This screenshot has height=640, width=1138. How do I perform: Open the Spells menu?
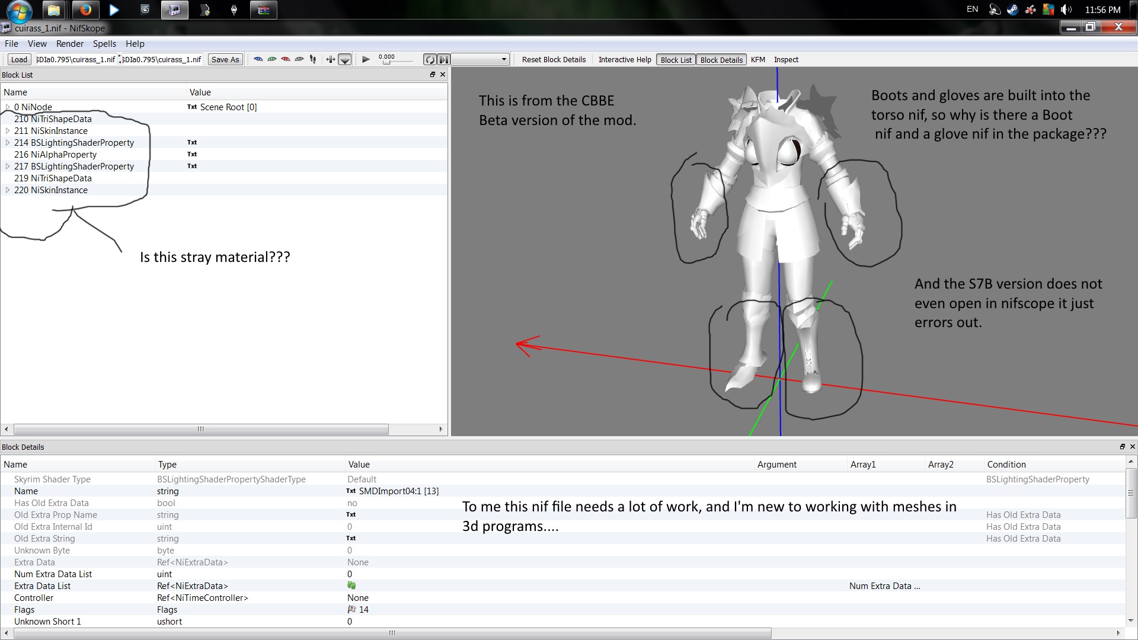pos(104,44)
